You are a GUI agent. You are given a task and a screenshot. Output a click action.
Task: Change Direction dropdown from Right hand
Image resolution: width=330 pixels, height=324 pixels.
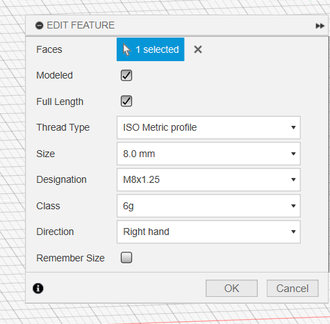pos(208,232)
